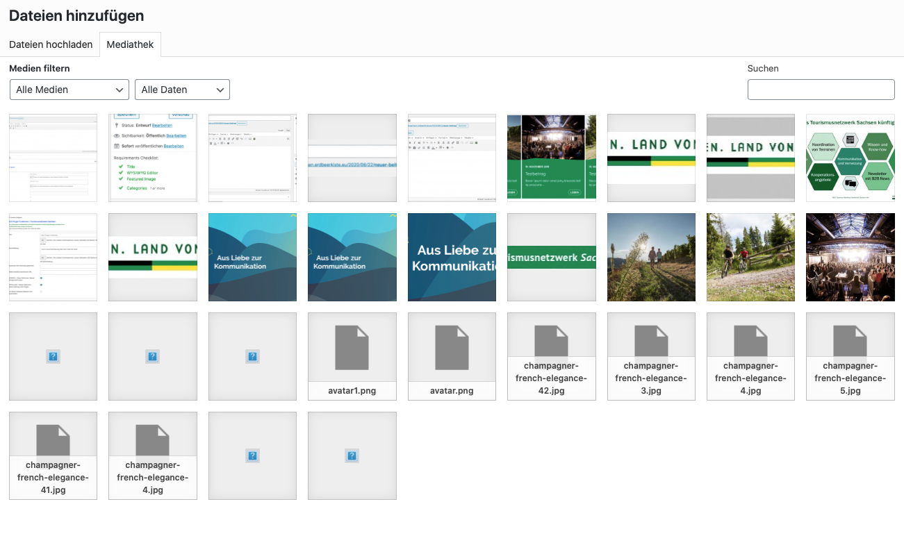
Task: Select the Tourismusnetzwerk Sachsen hexagon infographic thumbnail
Action: (x=850, y=158)
